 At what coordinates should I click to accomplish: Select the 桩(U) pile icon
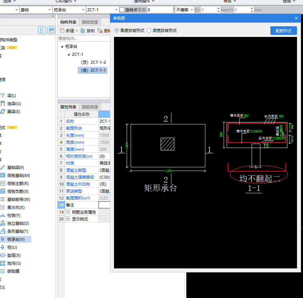point(3,247)
